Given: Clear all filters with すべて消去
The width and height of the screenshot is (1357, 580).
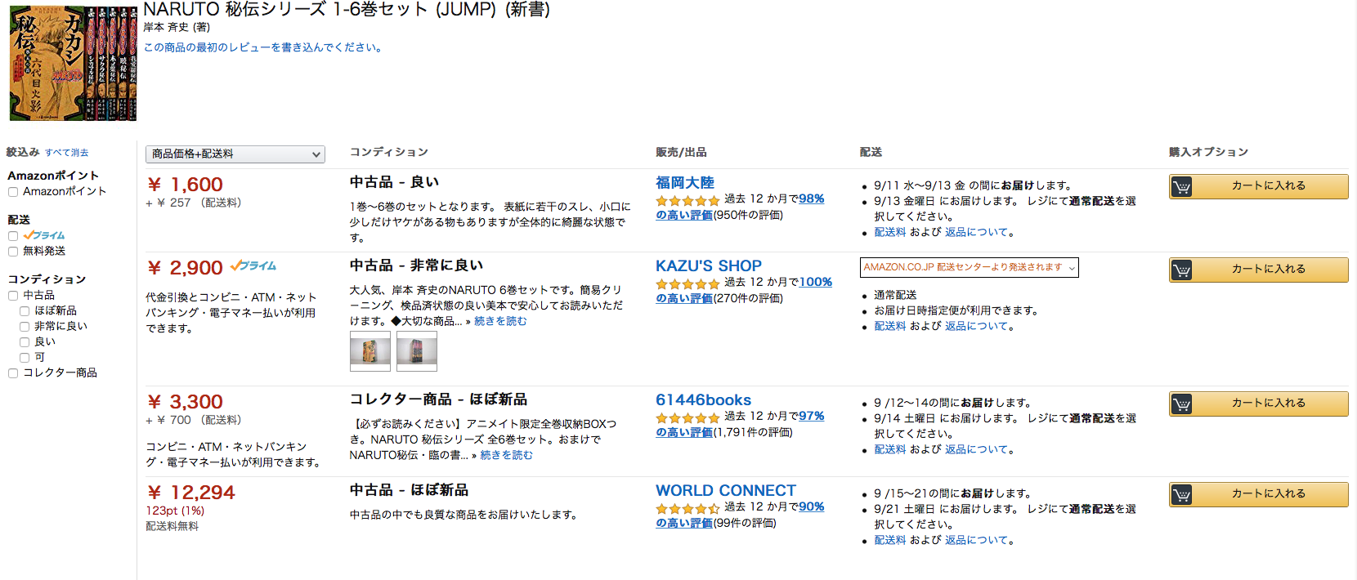Looking at the screenshot, I should [66, 153].
